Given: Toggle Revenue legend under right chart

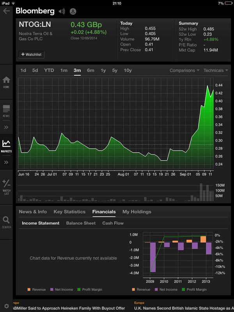Looking at the screenshot, I should coord(141,289).
